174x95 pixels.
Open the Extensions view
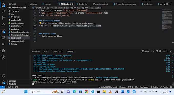3,31
